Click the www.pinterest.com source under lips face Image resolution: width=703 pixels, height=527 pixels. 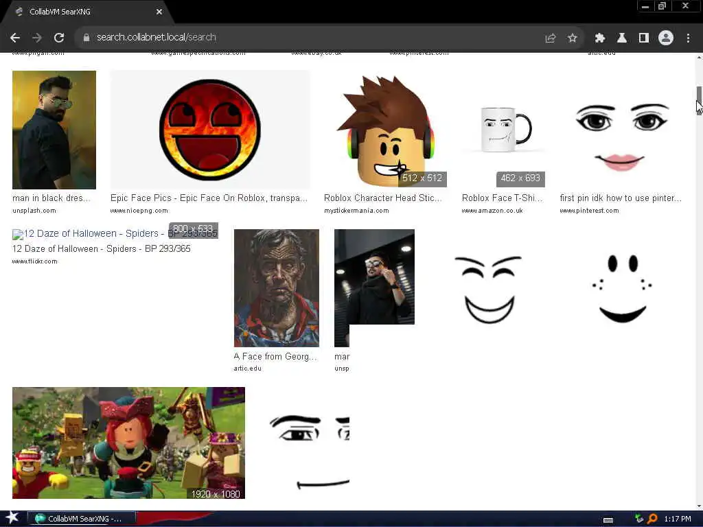(x=589, y=211)
